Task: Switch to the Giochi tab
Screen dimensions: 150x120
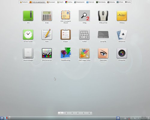Action: tap(60, 2)
